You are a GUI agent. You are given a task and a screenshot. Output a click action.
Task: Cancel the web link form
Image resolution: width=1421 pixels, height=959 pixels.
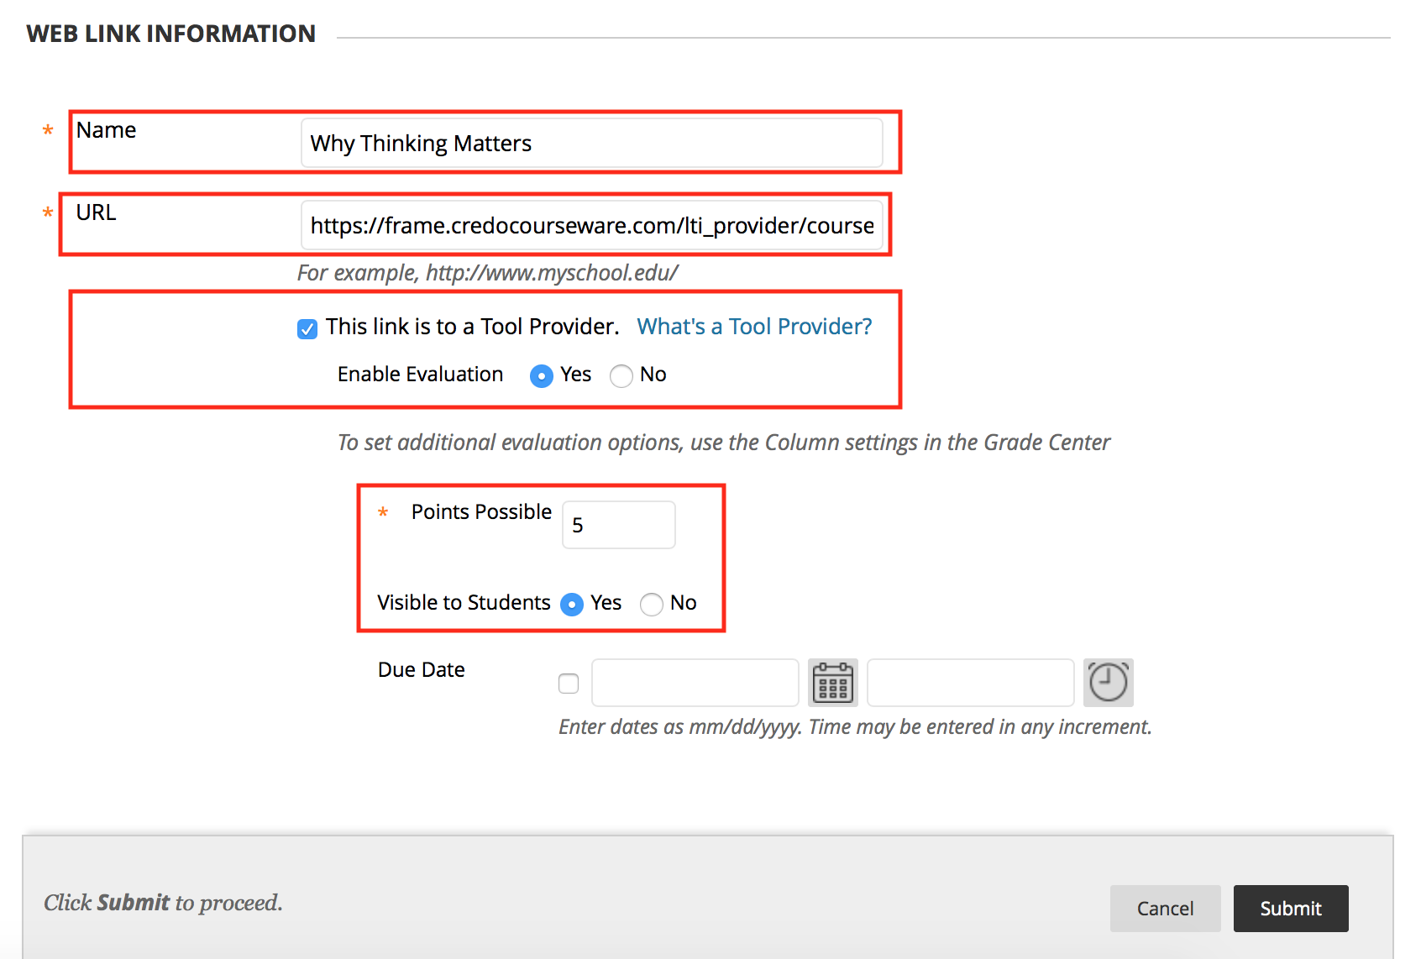(1165, 908)
